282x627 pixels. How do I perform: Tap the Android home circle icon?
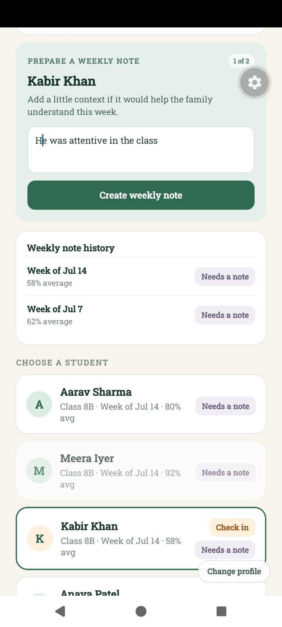(141, 611)
